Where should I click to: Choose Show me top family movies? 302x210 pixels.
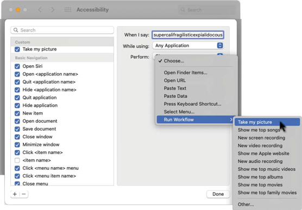(267, 193)
